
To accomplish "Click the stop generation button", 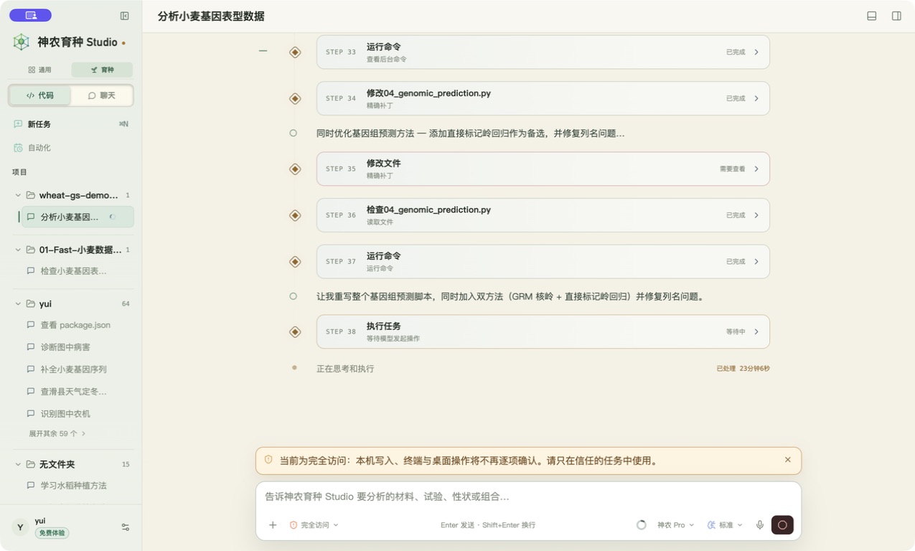I will [782, 525].
